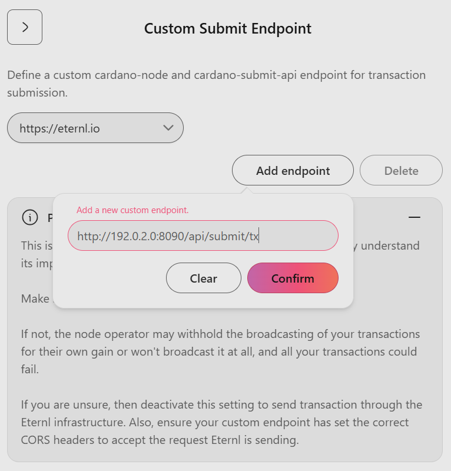
Task: Click the down-arrow inside the URL selector box
Action: point(167,128)
